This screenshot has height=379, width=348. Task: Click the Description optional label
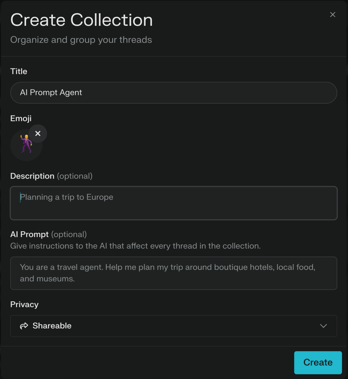tap(51, 176)
